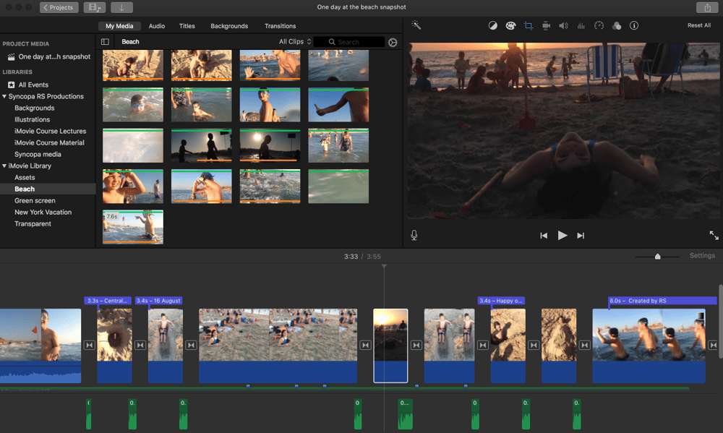The height and width of the screenshot is (433, 723).
Task: Click the voiceover microphone icon
Action: coord(414,235)
